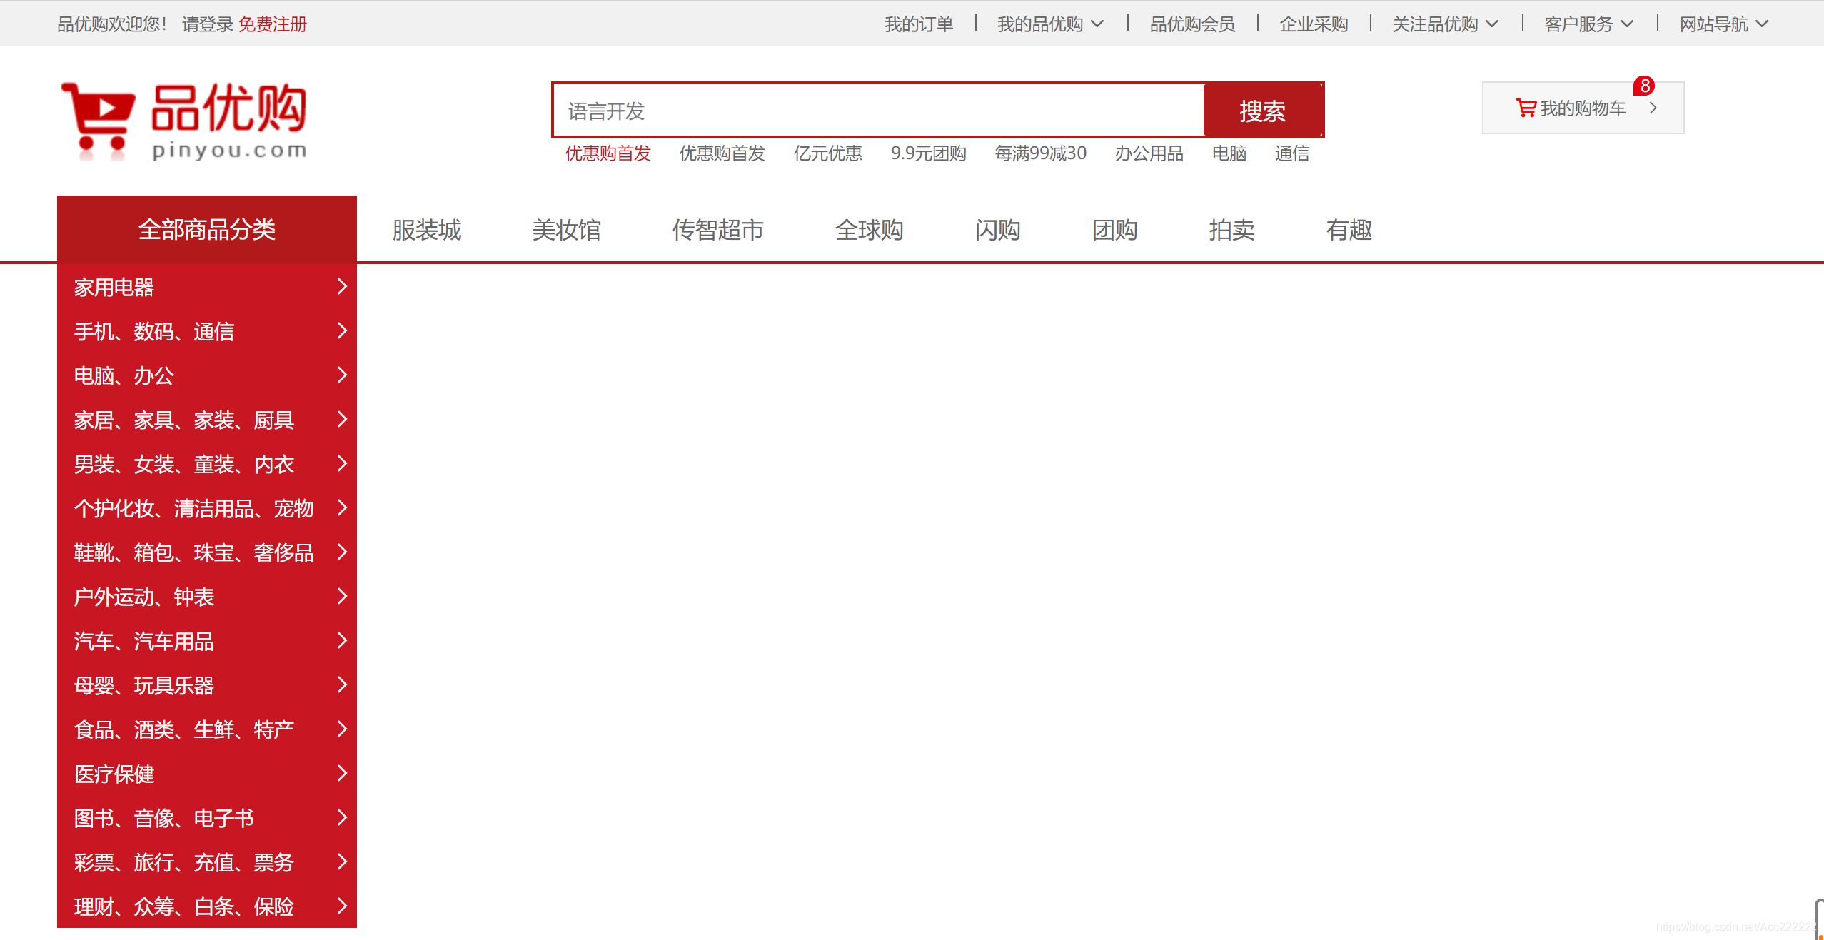This screenshot has height=940, width=1824.
Task: Click the chevron icon beside 电脑、办公
Action: click(342, 375)
